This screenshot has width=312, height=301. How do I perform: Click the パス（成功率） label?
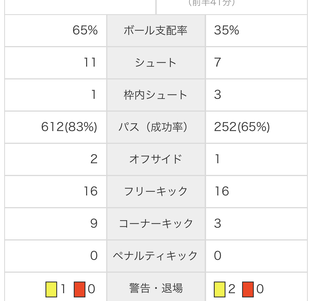(156, 127)
